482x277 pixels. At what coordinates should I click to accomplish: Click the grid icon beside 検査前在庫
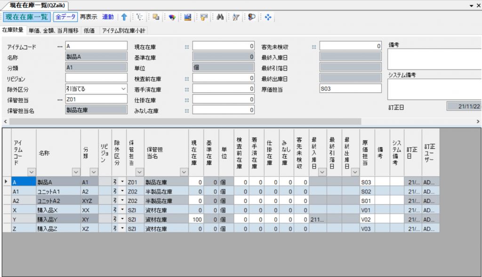pos(187,79)
